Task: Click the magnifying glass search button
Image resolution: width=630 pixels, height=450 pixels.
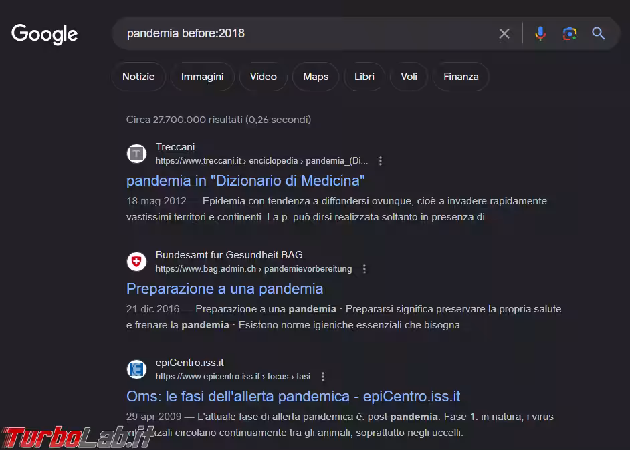Action: coord(599,33)
